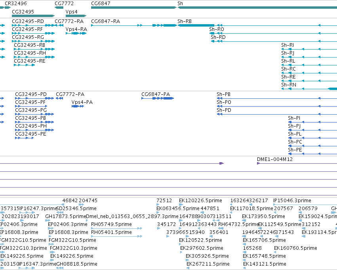
Task: Click EST EK165748.5prime
Action: click(x=265, y=257)
